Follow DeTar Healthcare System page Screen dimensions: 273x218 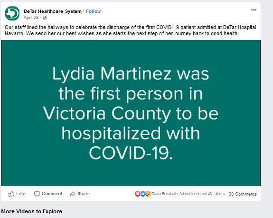(94, 11)
